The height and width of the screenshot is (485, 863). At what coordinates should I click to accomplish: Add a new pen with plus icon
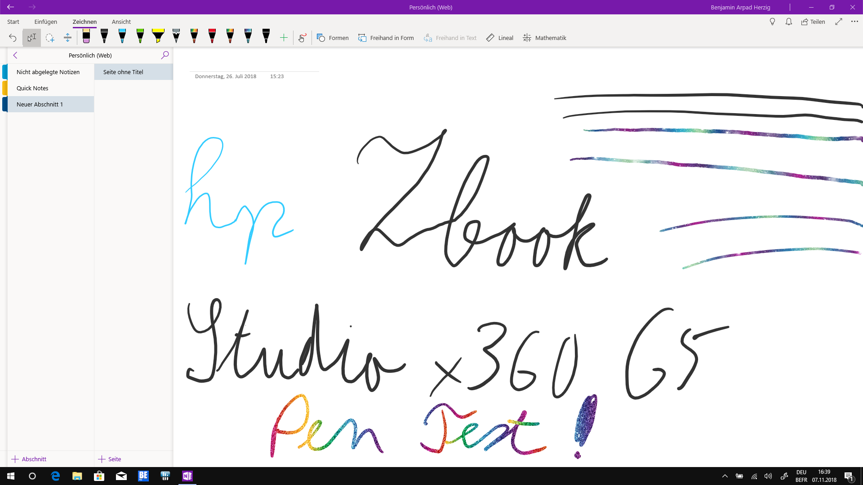(284, 38)
